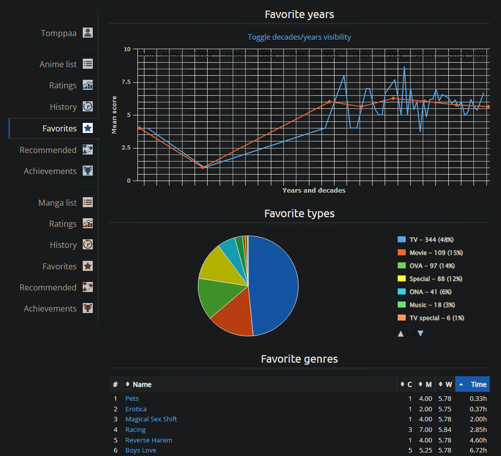Open manga Favorites menu item
This screenshot has height=456, width=501.
[x=60, y=266]
